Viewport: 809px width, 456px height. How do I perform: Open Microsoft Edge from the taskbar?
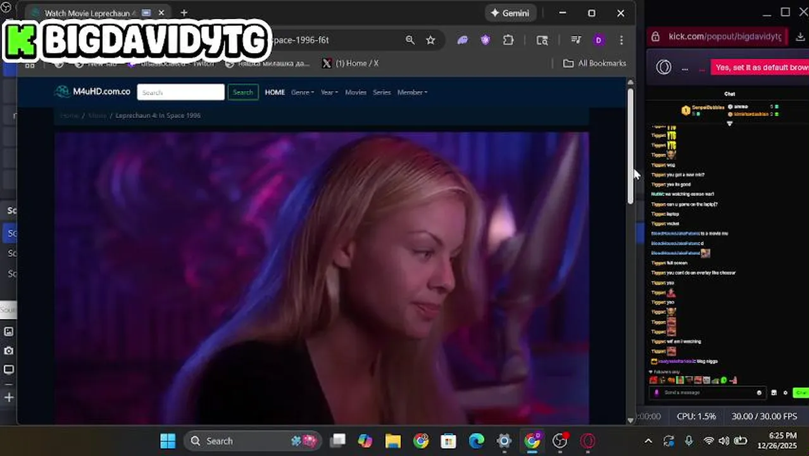click(x=476, y=441)
